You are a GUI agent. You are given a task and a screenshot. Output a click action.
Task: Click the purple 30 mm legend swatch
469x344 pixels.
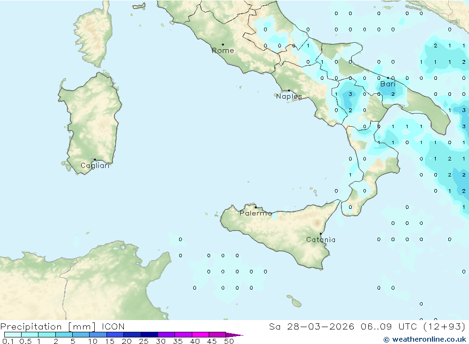pyautogui.click(x=166, y=335)
